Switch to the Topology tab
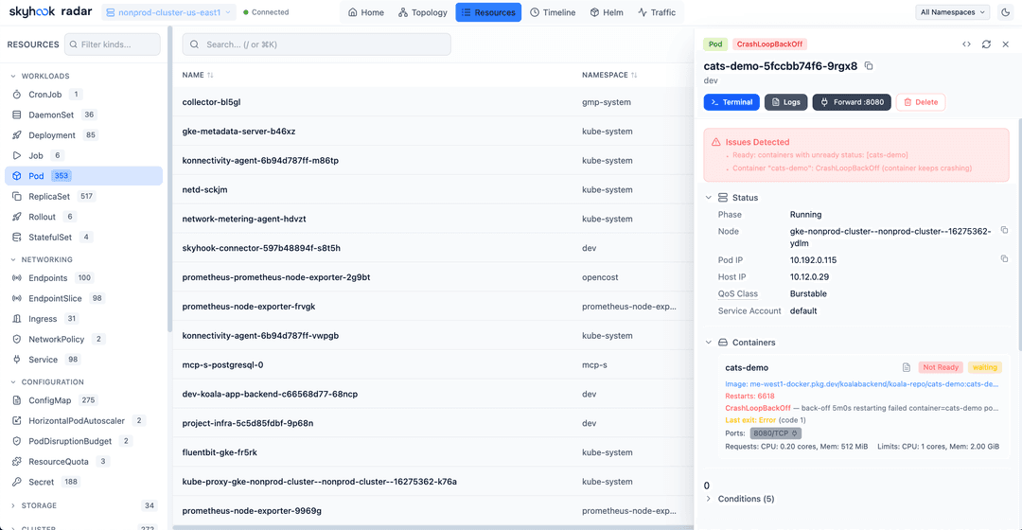Viewport: 1022px width, 530px height. pos(422,12)
